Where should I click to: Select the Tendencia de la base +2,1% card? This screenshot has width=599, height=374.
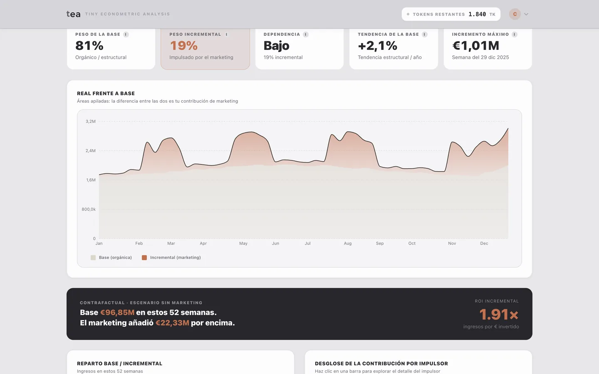coord(394,48)
